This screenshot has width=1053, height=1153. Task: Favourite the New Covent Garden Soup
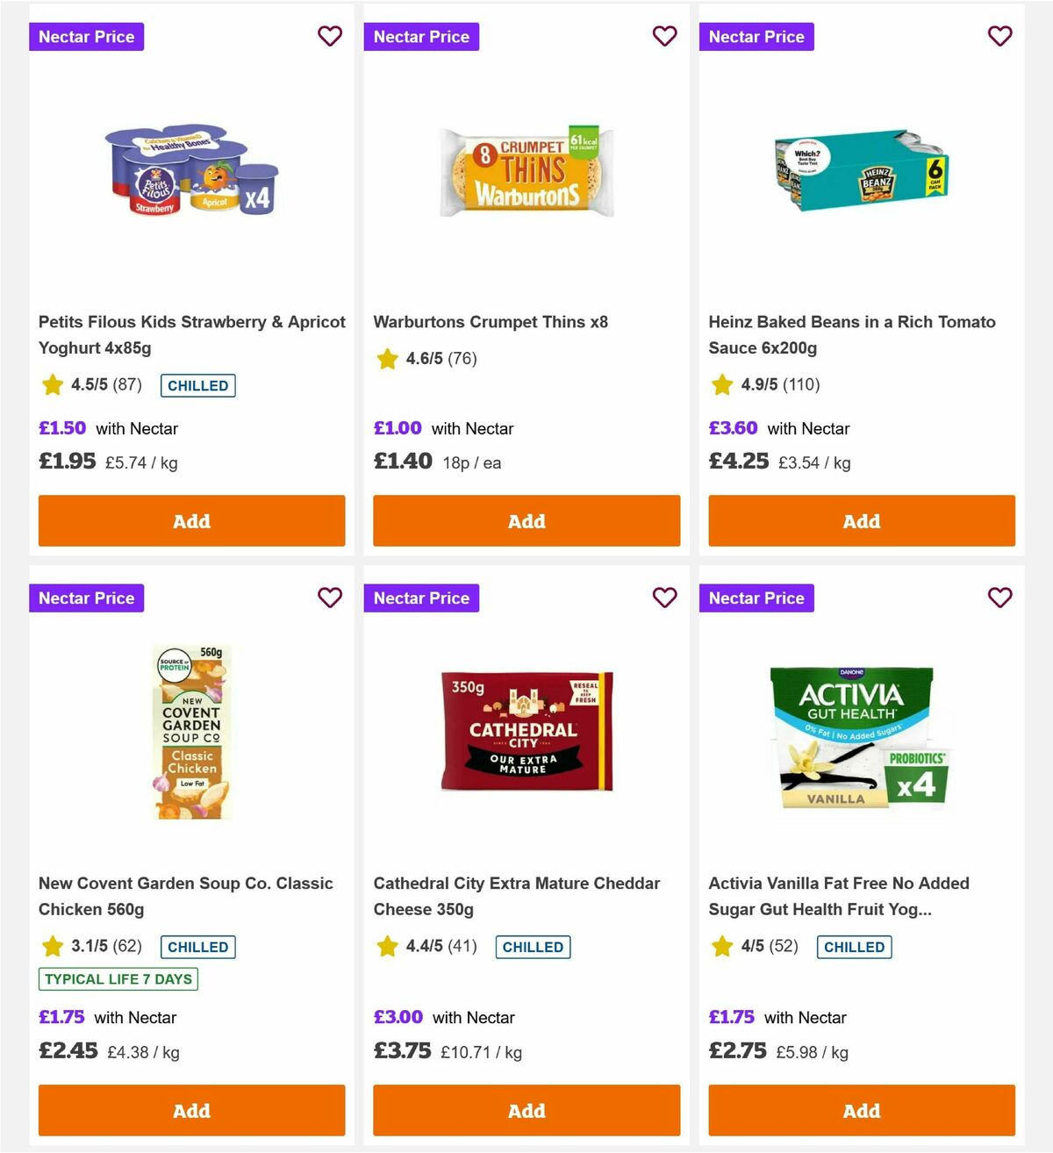[x=330, y=598]
